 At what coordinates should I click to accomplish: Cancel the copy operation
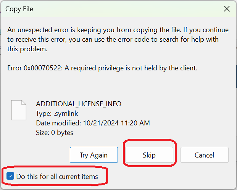click(x=204, y=155)
